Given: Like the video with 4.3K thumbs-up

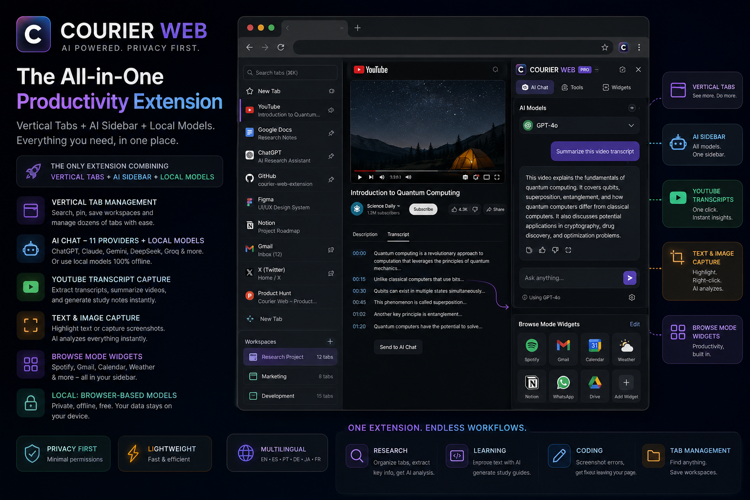Looking at the screenshot, I should coord(459,209).
